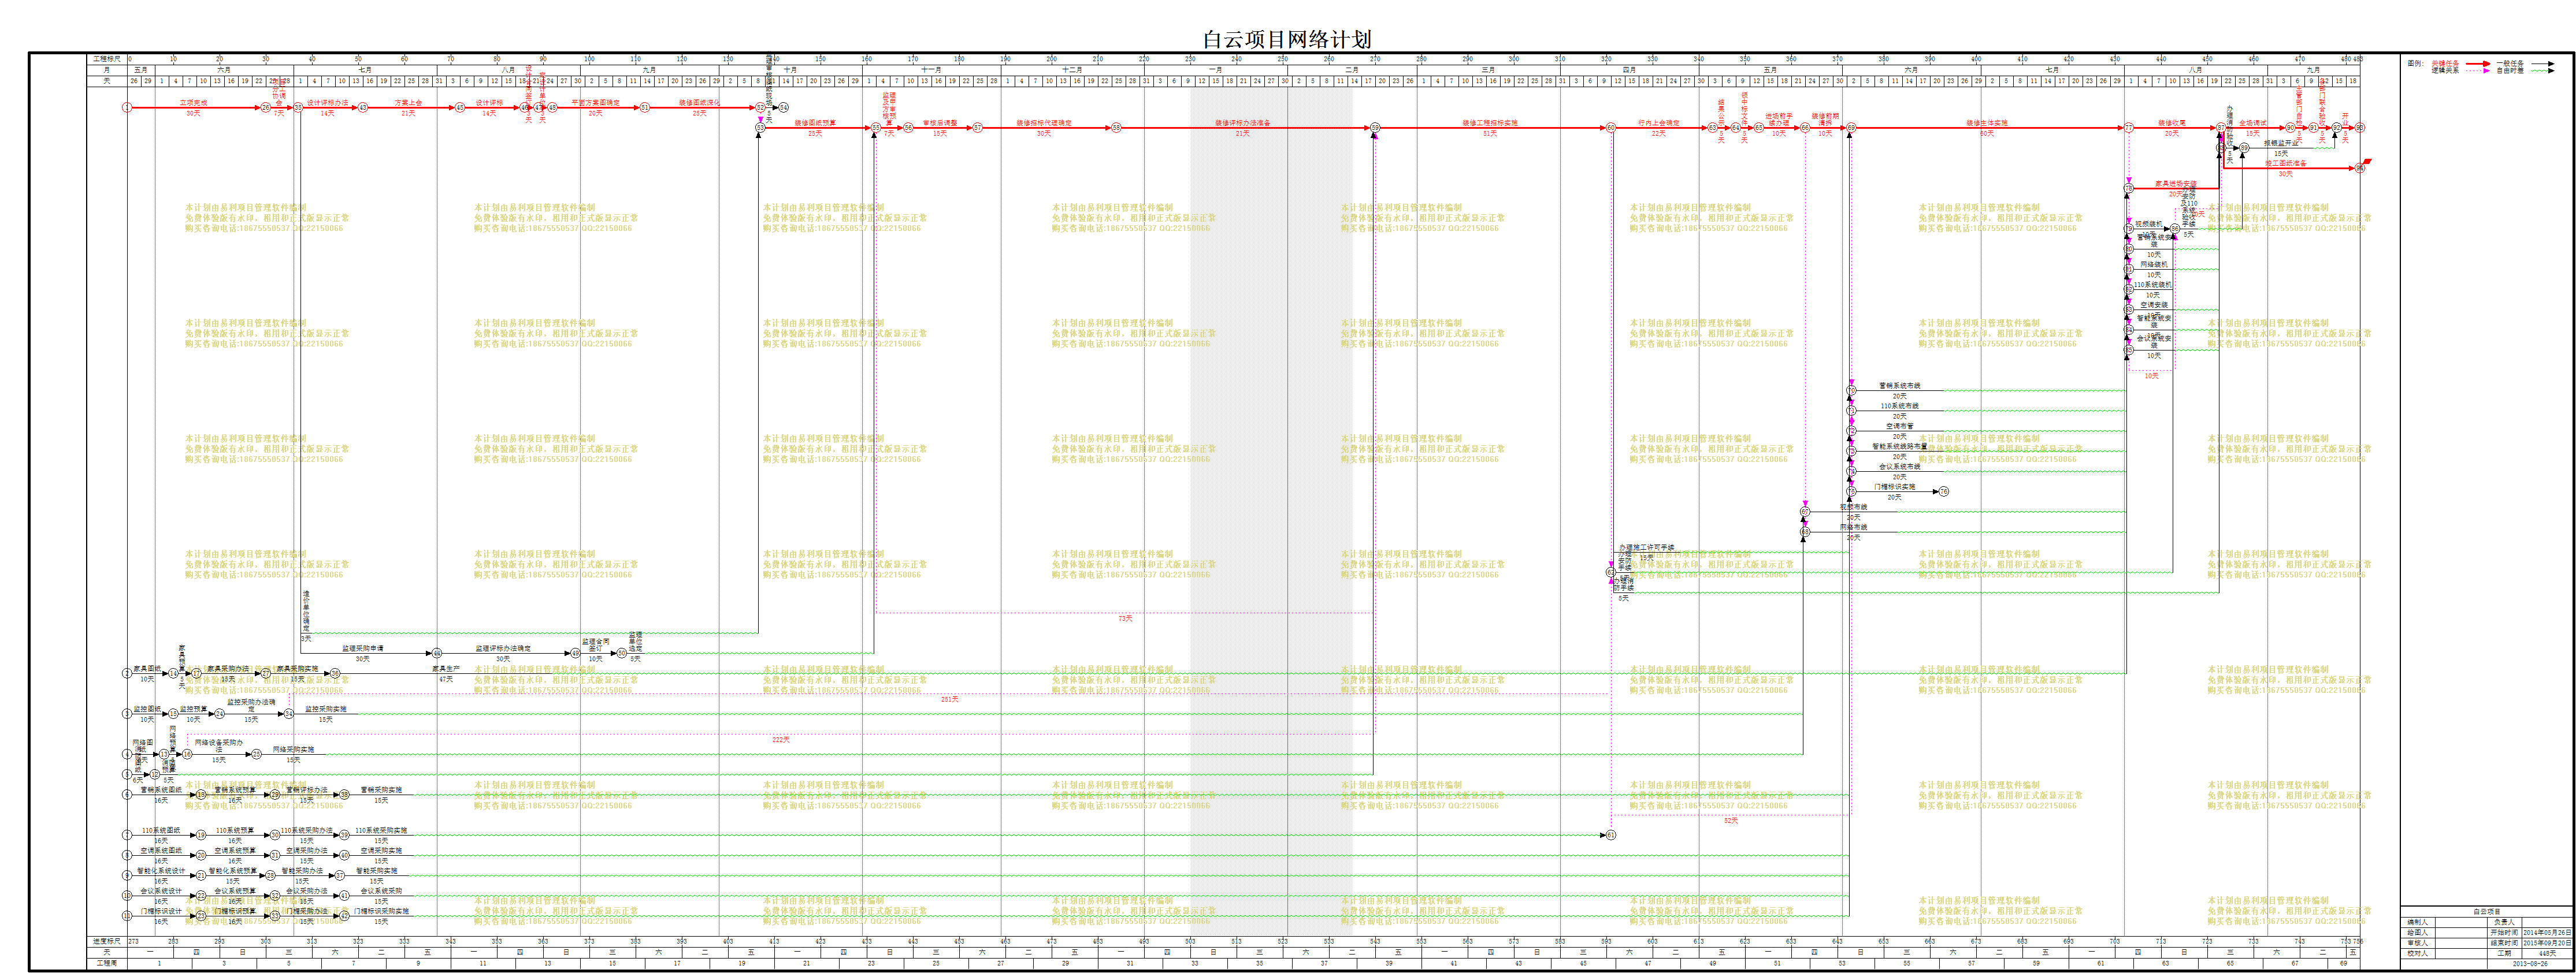This screenshot has width=2576, height=973.
Task: Select node 43 on the critical path
Action: tap(363, 108)
